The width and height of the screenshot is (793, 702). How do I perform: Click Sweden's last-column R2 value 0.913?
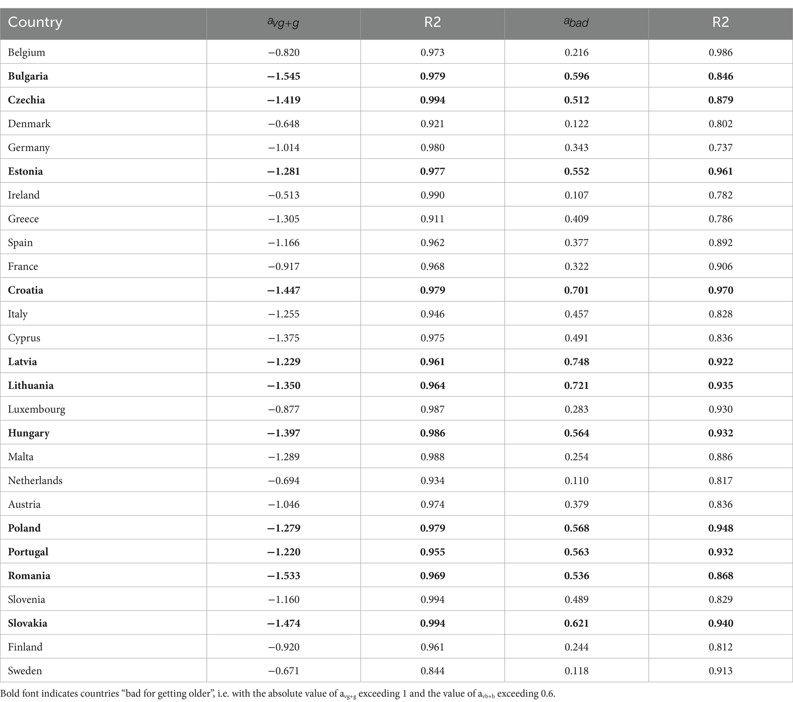pyautogui.click(x=720, y=671)
